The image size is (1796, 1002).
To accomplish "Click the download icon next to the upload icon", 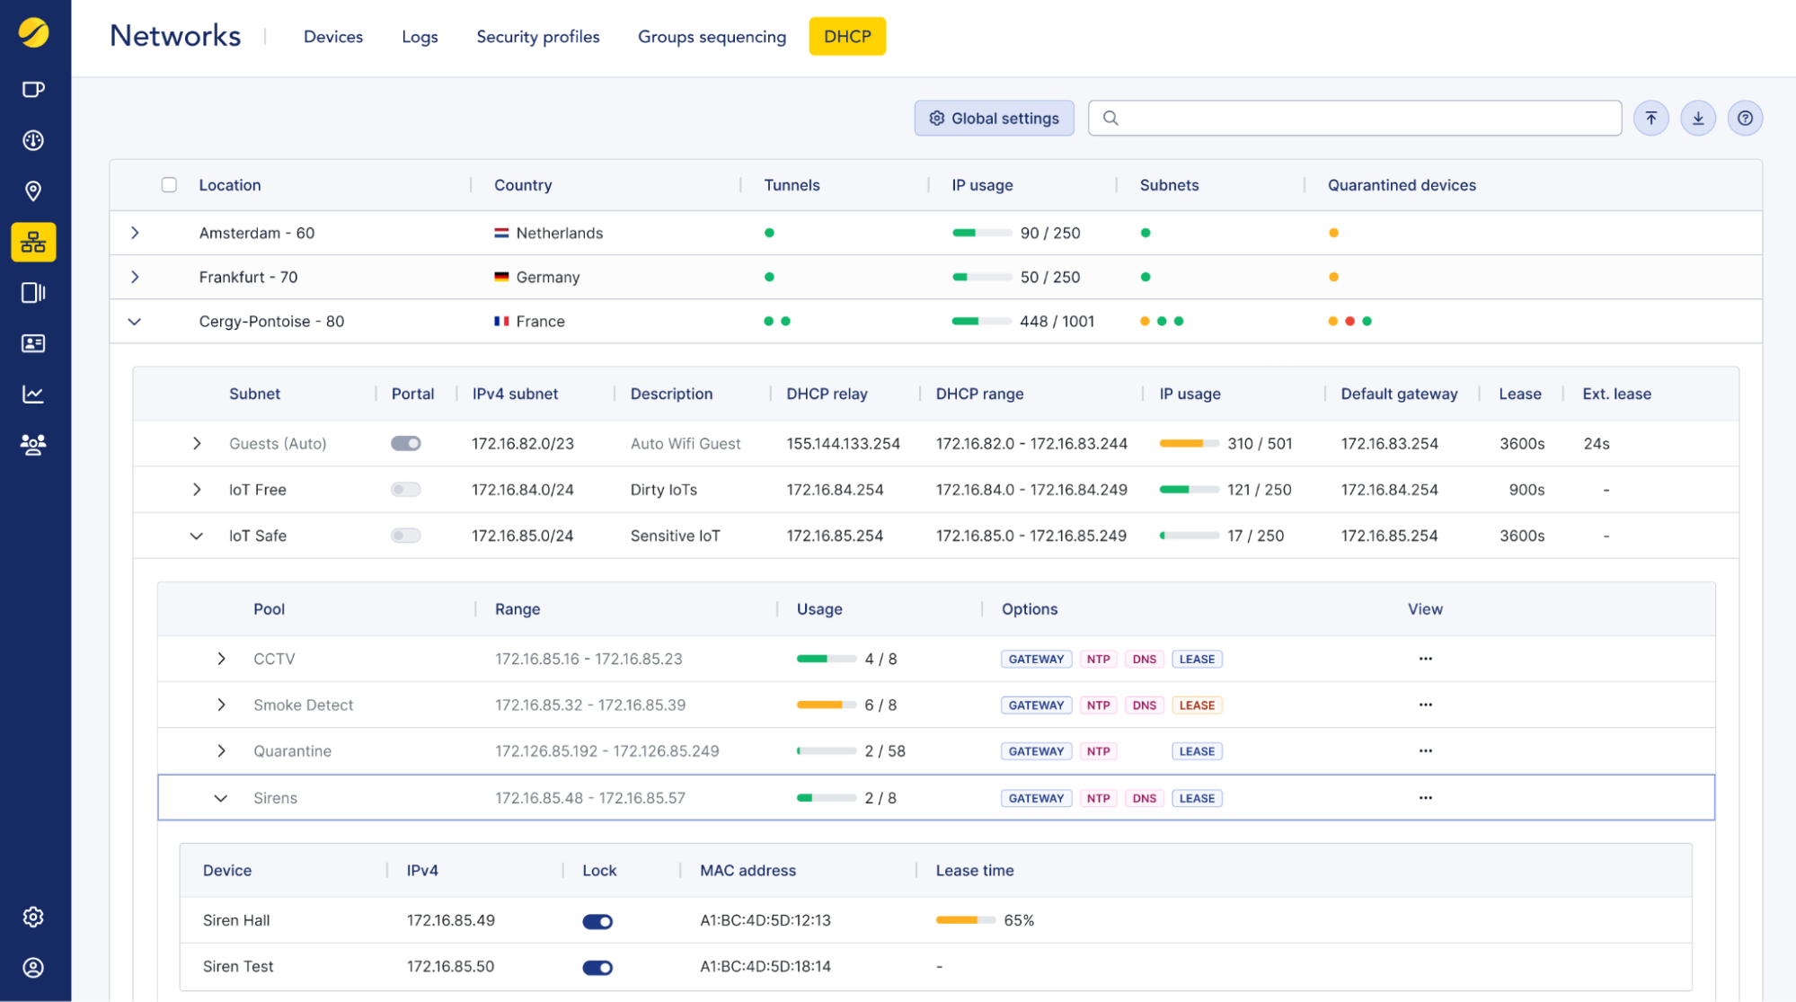I will click(1698, 118).
